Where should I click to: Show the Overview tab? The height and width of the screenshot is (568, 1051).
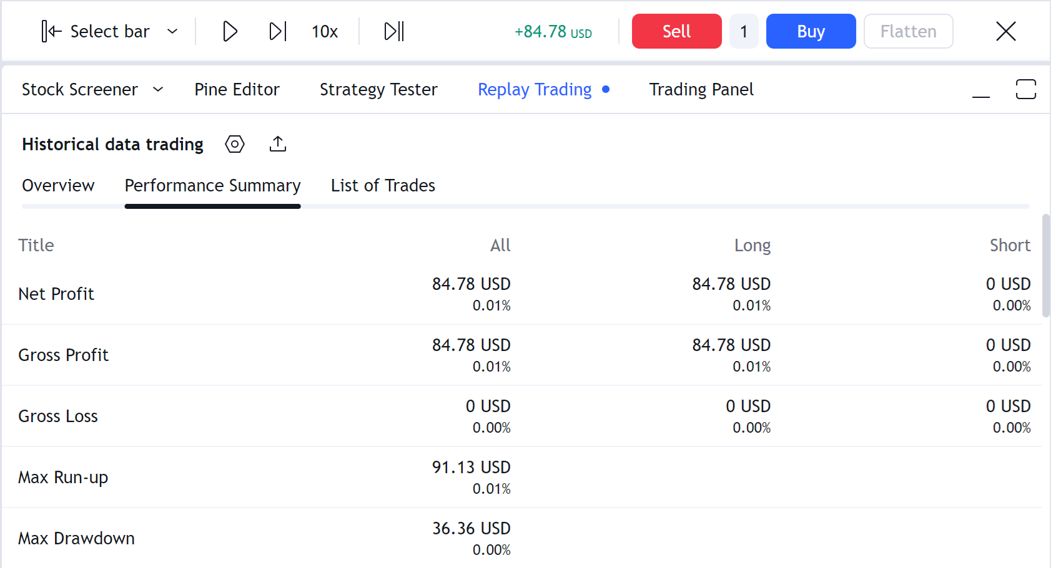[x=58, y=185]
